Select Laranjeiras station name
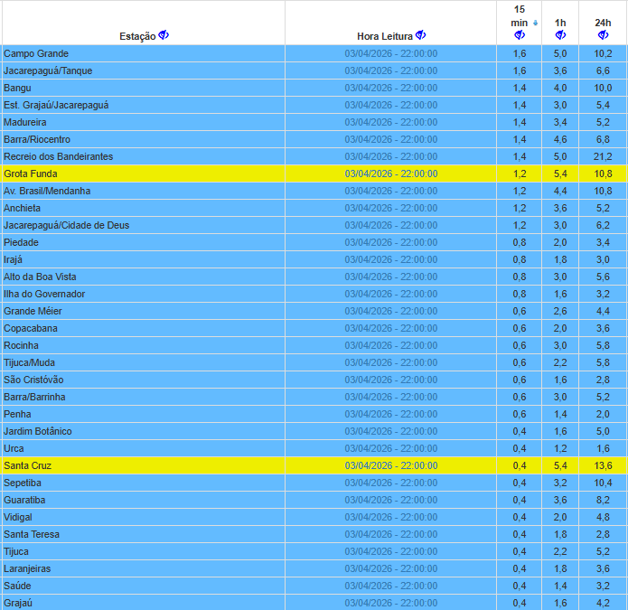Image resolution: width=628 pixels, height=610 pixels. pos(27,568)
